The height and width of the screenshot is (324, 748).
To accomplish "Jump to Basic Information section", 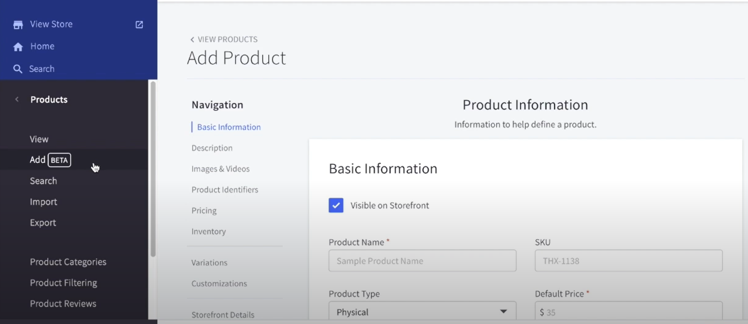I will tap(229, 127).
